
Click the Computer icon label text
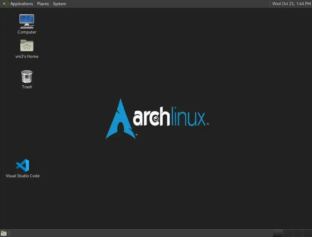pos(27,32)
